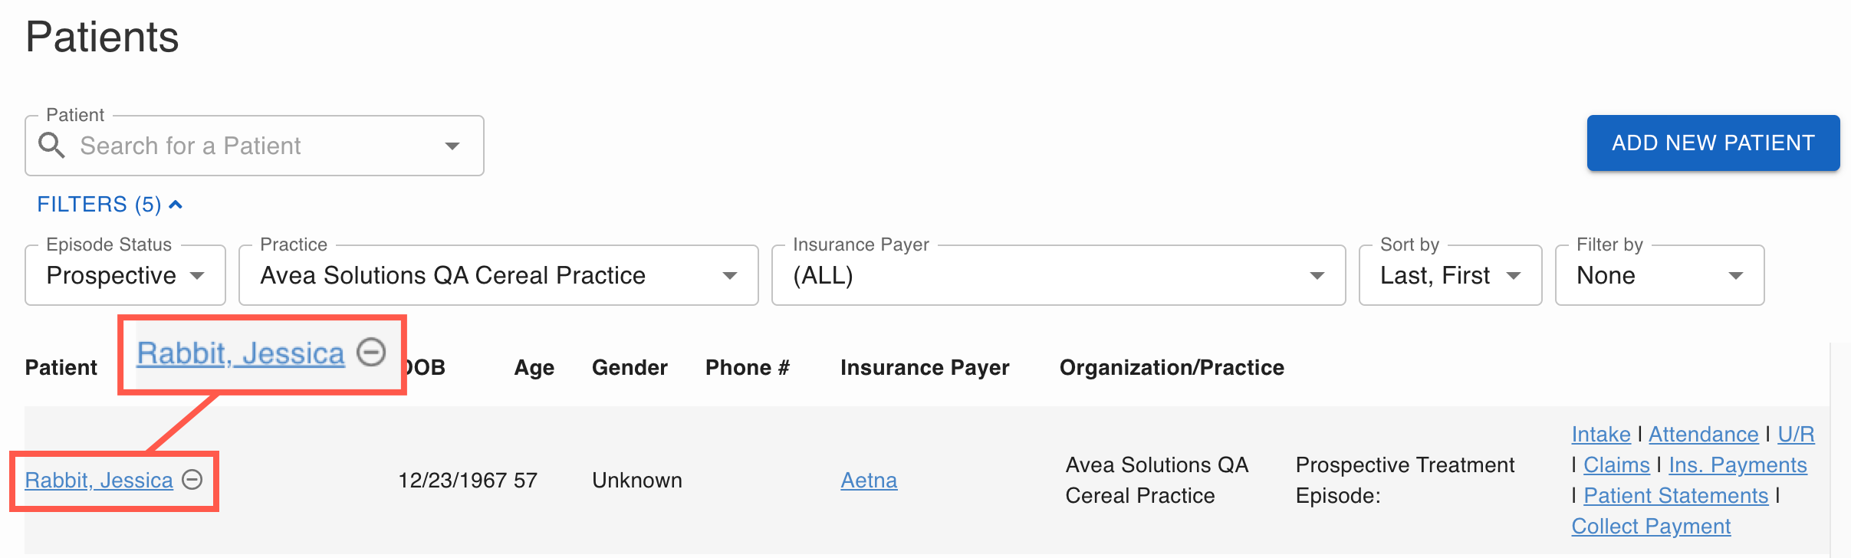This screenshot has height=558, width=1851.
Task: Type in Search for a Patient field
Action: [x=253, y=146]
